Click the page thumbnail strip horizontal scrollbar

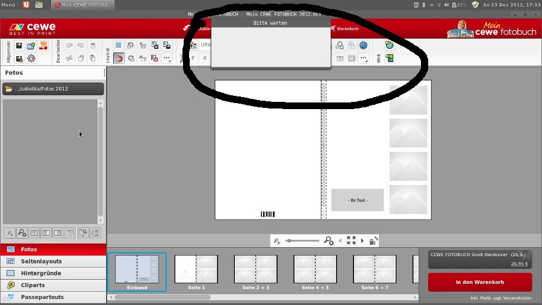[x=263, y=297]
